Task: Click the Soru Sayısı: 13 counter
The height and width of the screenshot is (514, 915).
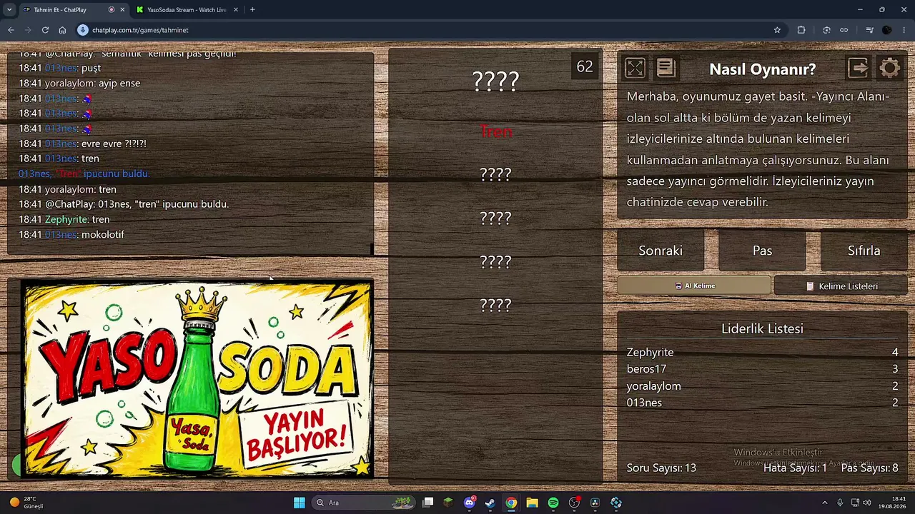Action: click(x=661, y=468)
